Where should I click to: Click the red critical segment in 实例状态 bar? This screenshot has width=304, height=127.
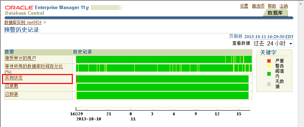click(76, 79)
